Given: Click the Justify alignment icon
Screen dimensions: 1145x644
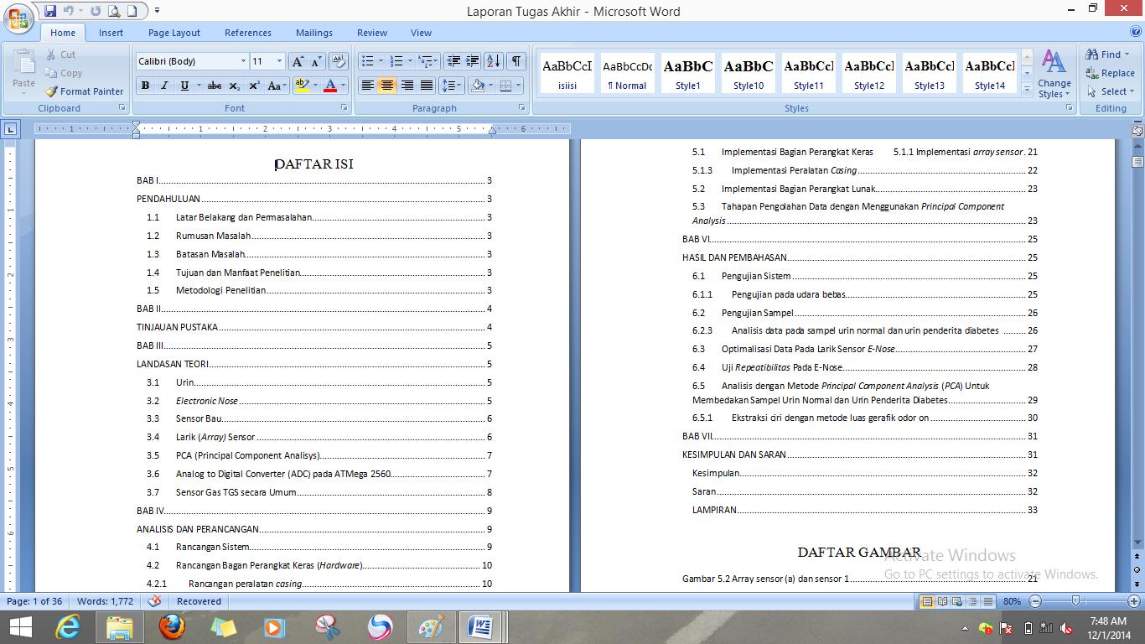Looking at the screenshot, I should [x=427, y=86].
